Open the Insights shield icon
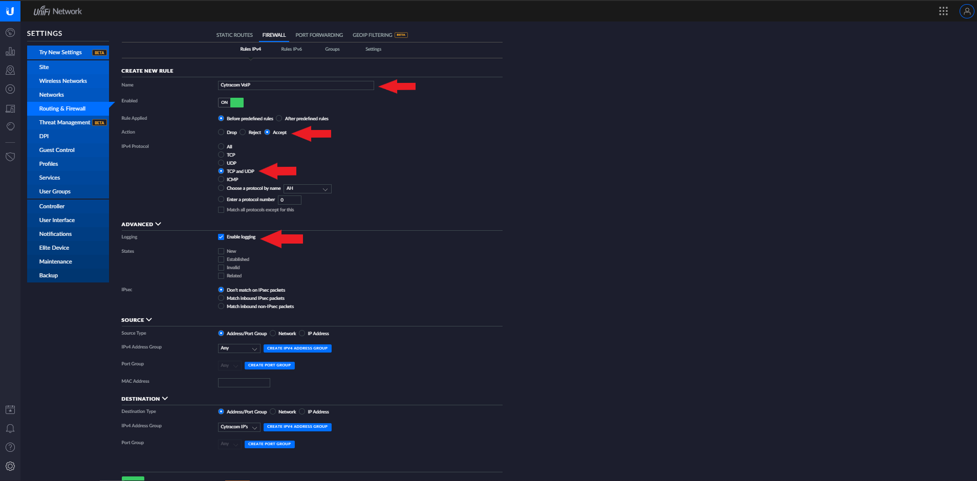977x481 pixels. click(10, 157)
